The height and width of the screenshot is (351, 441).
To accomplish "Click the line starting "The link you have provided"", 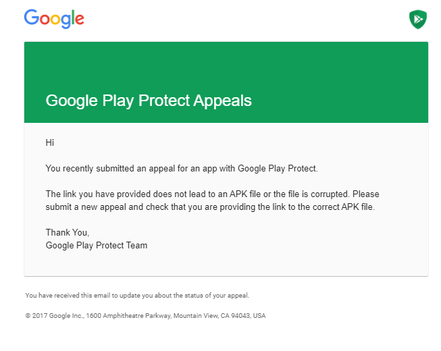I will [212, 194].
